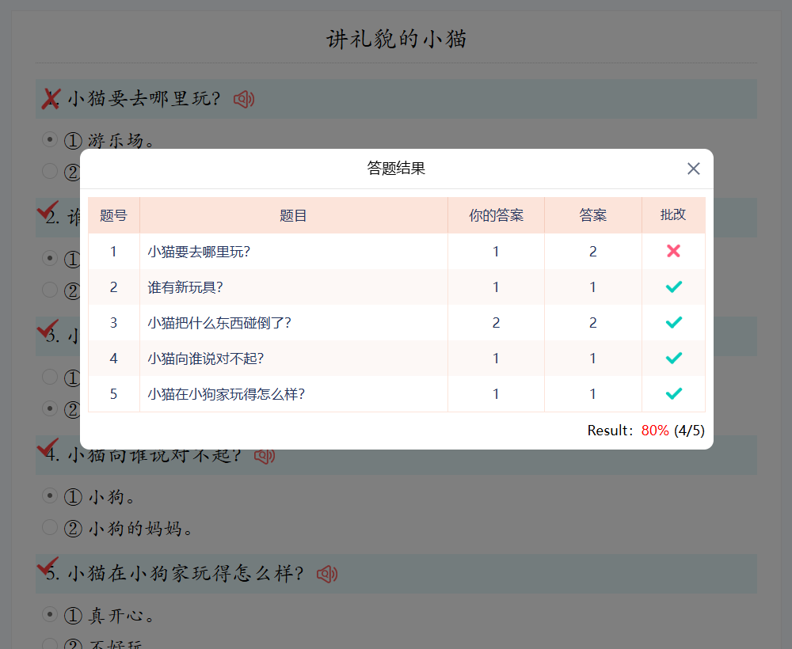Click the 小猫把什么东西碰倒了 question text in table
Viewport: 792px width, 649px height.
click(219, 323)
